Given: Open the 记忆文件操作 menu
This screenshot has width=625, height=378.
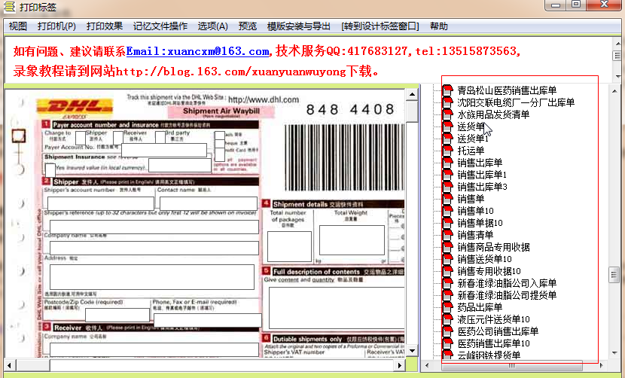Looking at the screenshot, I should tap(160, 26).
